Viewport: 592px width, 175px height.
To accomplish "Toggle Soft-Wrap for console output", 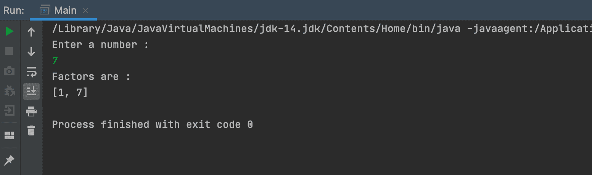I will pos(31,71).
